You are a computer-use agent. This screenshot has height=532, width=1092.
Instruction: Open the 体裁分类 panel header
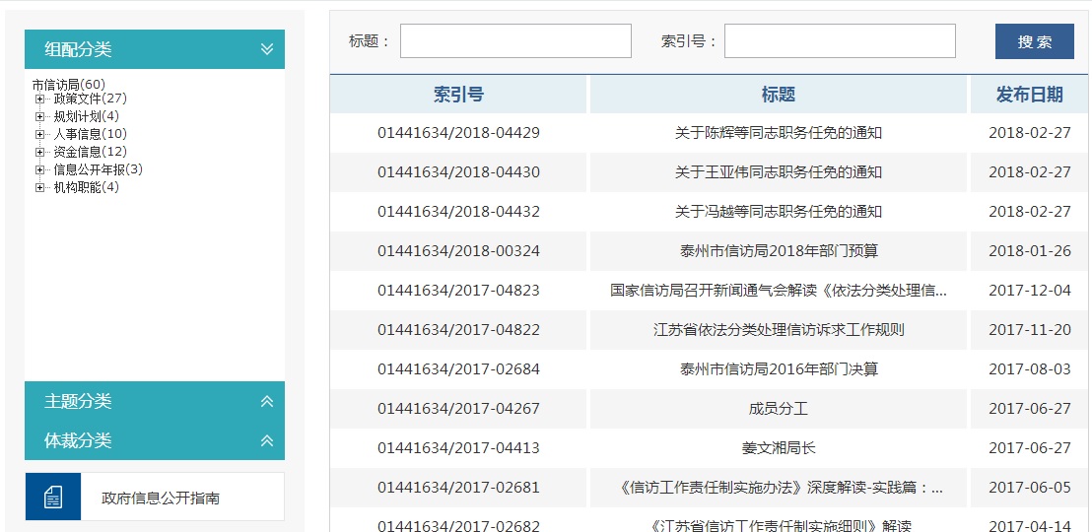tap(155, 440)
